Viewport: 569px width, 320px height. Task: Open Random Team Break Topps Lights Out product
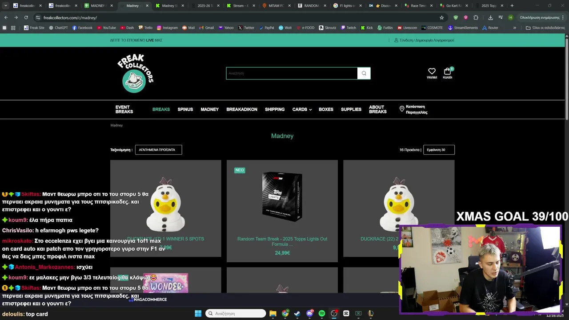[282, 241]
